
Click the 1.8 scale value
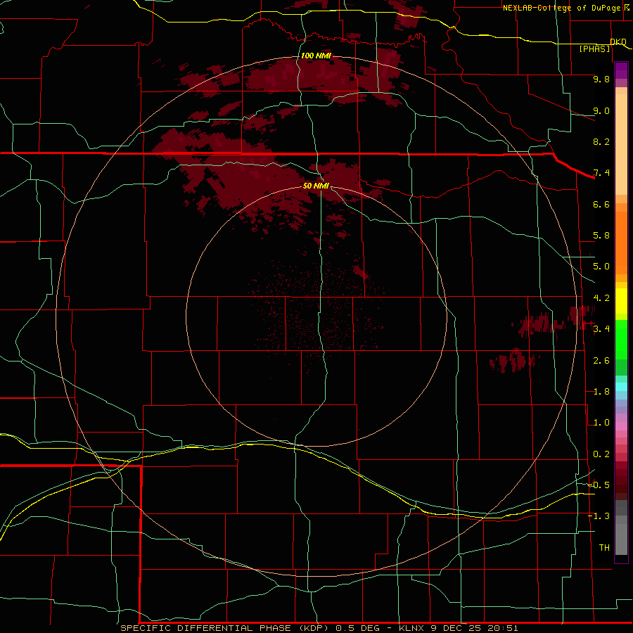(x=601, y=392)
